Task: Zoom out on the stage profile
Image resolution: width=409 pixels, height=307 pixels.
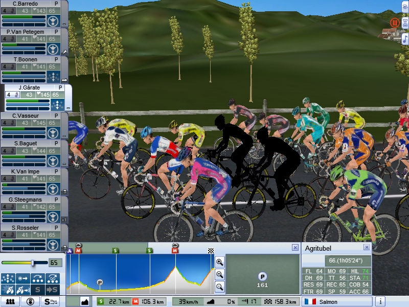Action: point(220,274)
